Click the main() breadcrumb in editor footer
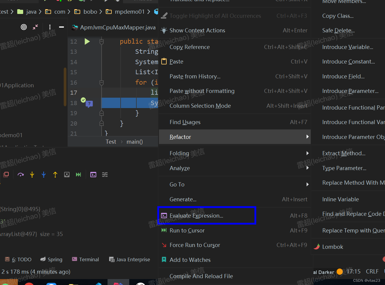This screenshot has width=385, height=285. tap(135, 142)
